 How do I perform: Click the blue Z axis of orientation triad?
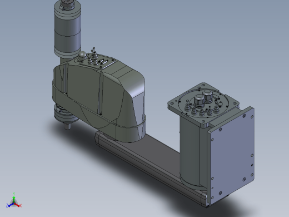9,205
